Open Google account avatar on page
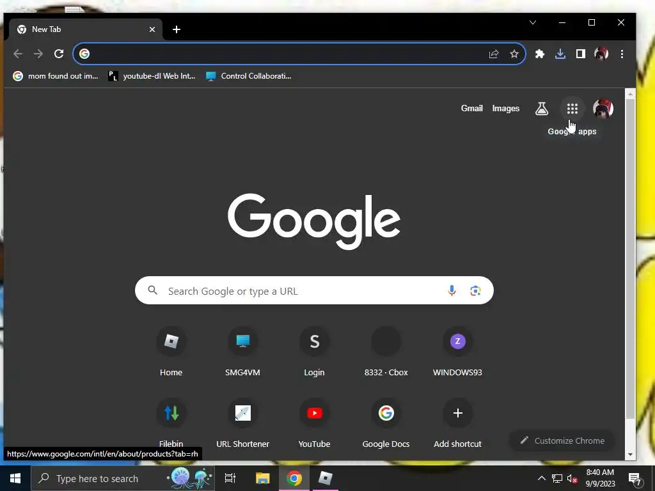 (x=603, y=109)
